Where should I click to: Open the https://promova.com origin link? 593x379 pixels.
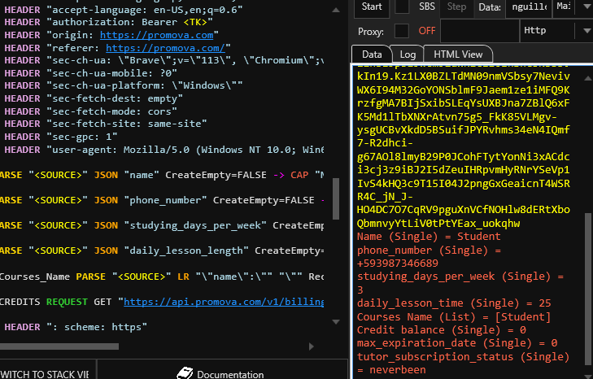pos(156,35)
